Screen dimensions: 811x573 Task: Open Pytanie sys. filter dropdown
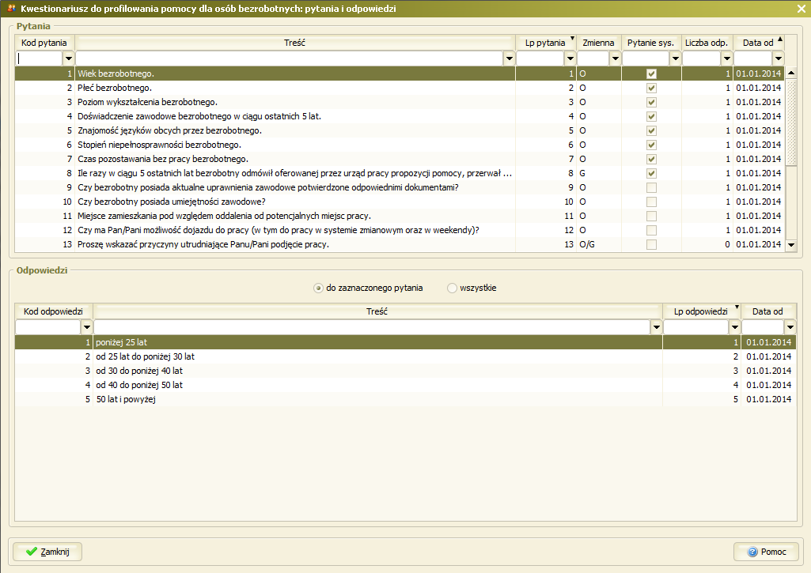675,58
